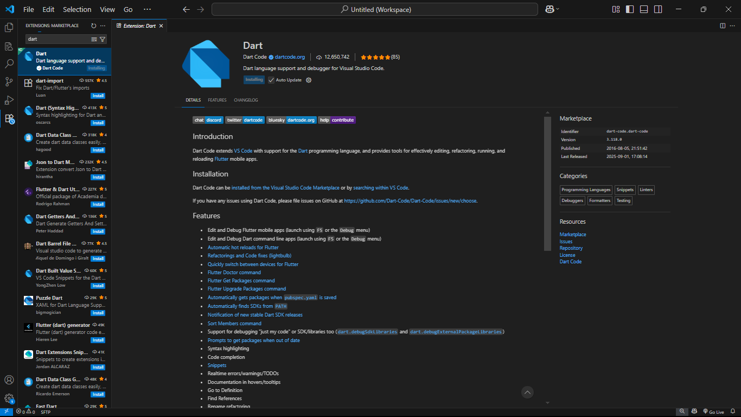Open Run and Debug view

click(x=9, y=100)
